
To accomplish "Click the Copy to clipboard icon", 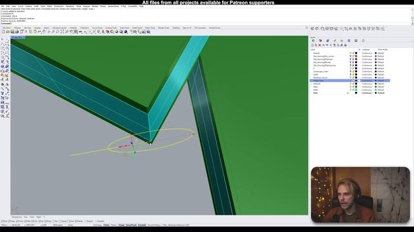I will coord(30,32).
